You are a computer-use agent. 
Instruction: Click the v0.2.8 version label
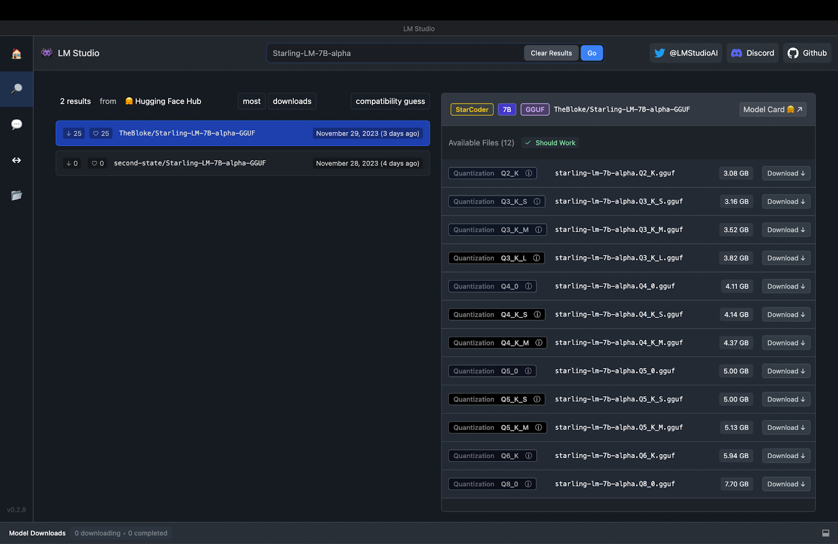click(16, 510)
